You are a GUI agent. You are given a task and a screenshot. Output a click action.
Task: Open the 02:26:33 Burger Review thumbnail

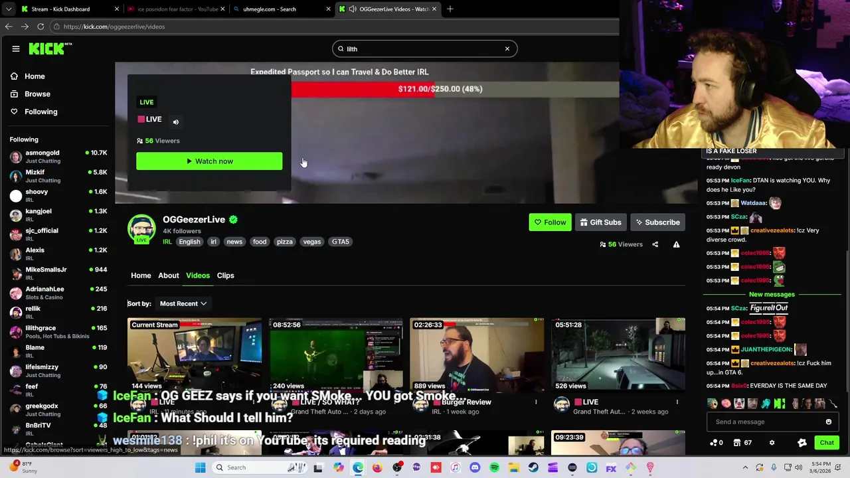tap(477, 355)
